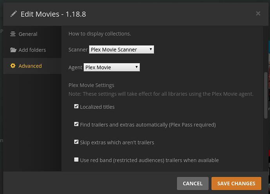Viewport: 270px width, 194px height.
Task: Open the Add folders tab
Action: coord(32,50)
